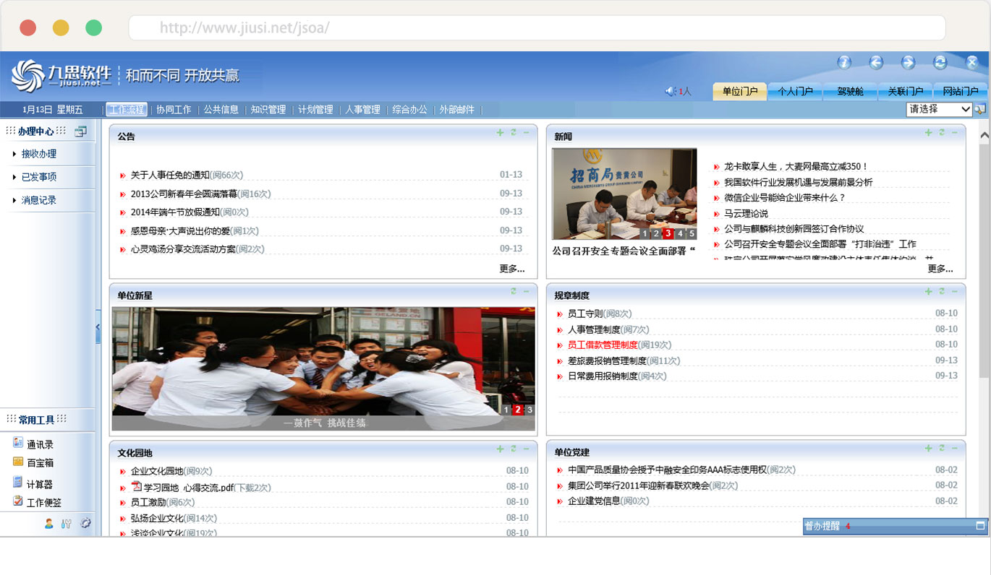Click the gear settings icon in sidebar footer

tap(85, 524)
